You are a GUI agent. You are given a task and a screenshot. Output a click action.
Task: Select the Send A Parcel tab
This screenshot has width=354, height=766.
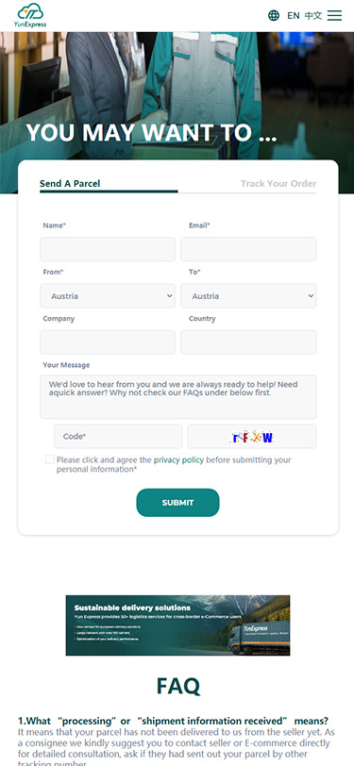[70, 184]
